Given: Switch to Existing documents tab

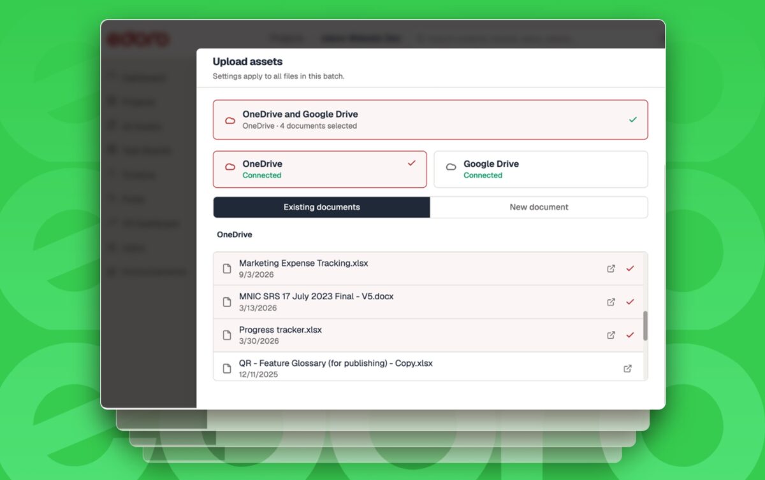Looking at the screenshot, I should click(321, 207).
